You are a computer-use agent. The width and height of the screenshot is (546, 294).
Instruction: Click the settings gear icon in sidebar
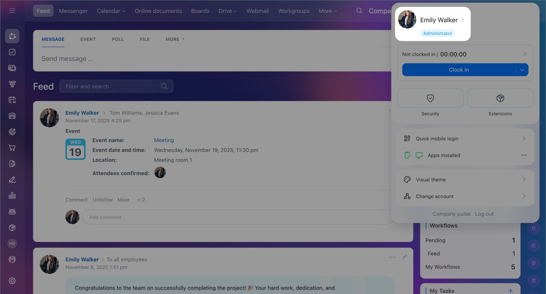pos(12,280)
